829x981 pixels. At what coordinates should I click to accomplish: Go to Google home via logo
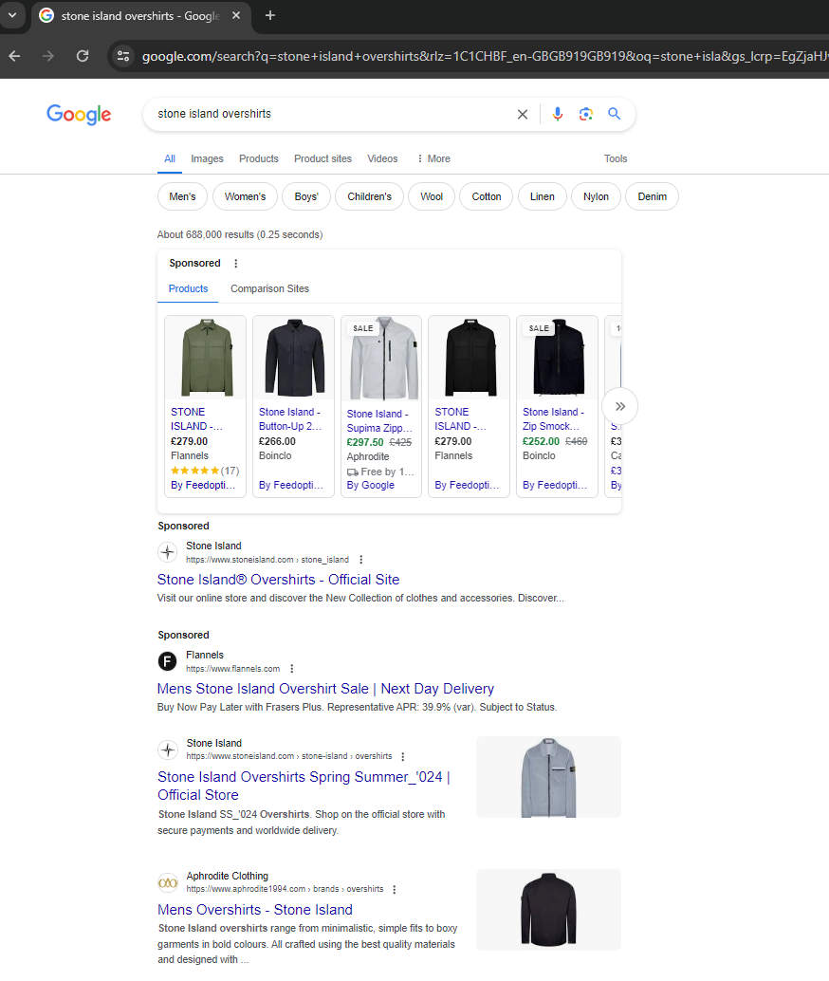click(x=79, y=115)
